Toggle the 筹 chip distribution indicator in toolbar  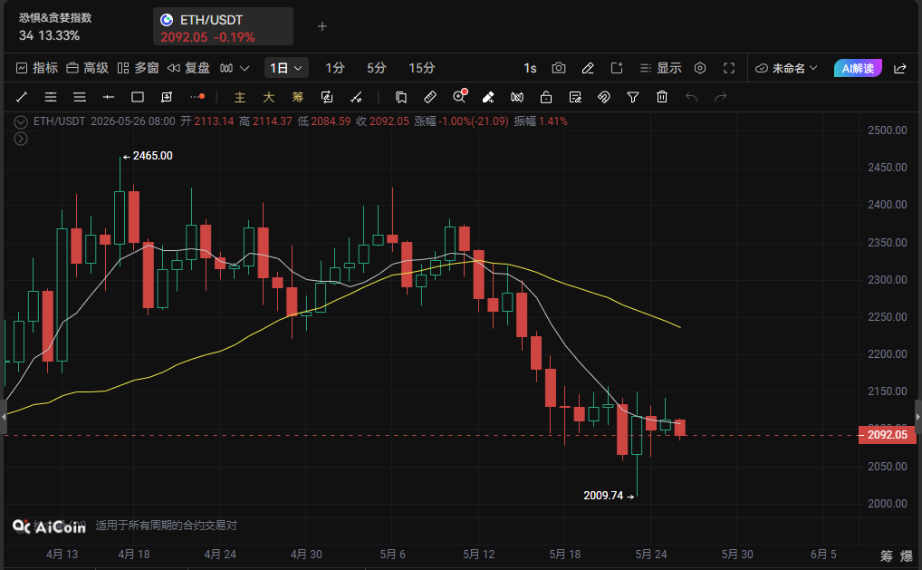pyautogui.click(x=298, y=97)
